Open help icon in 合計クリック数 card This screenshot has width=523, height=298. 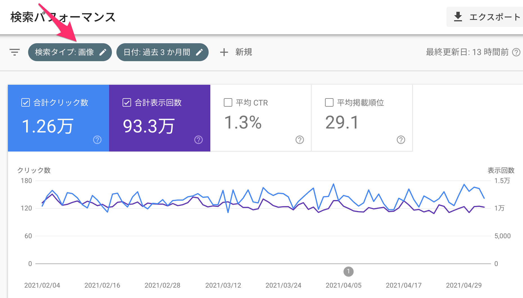click(x=97, y=140)
